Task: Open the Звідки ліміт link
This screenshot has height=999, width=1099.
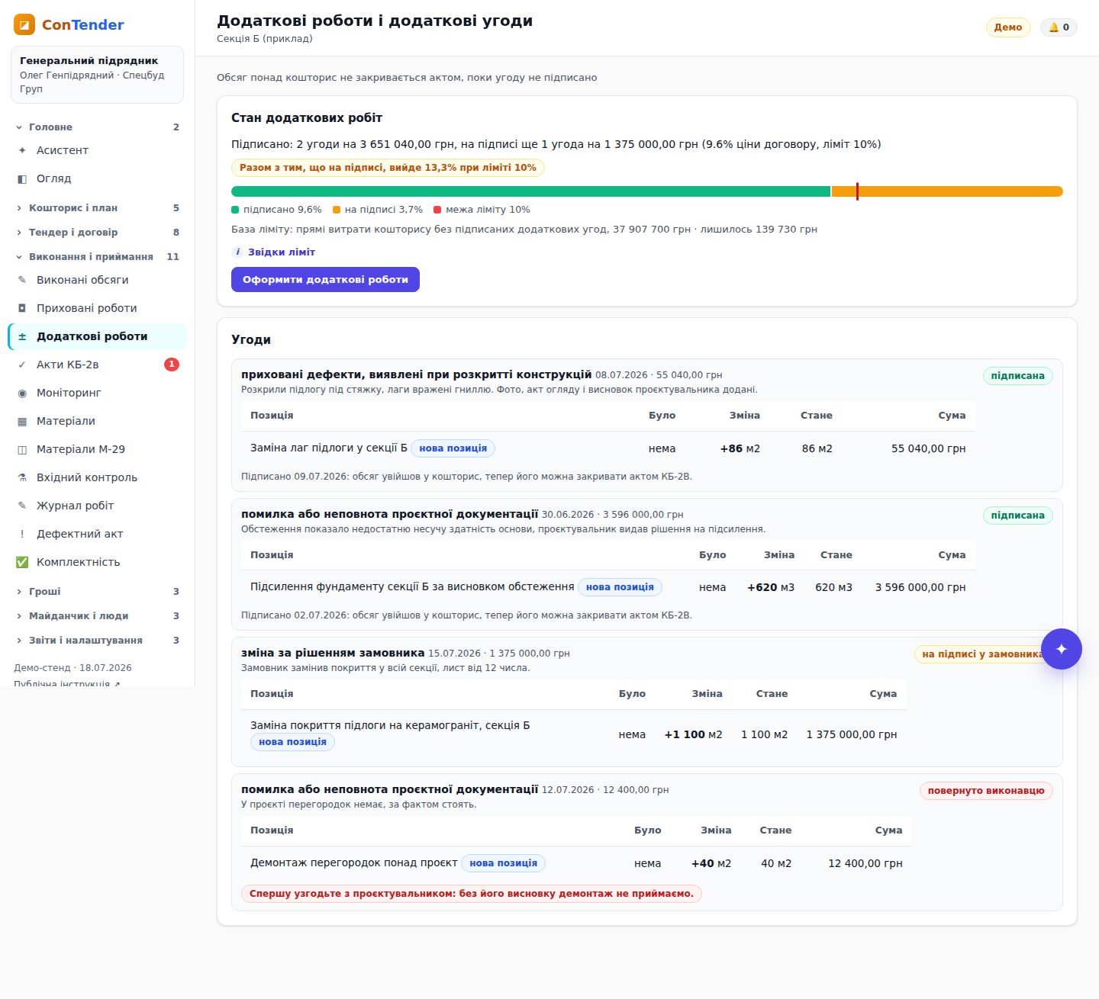Action: click(282, 252)
